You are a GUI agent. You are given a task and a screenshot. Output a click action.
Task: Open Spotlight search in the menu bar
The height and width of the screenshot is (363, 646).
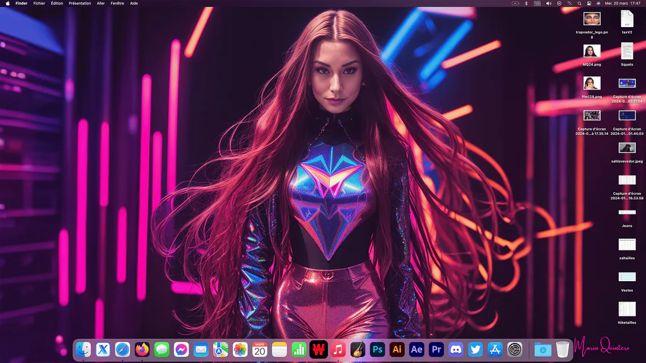click(579, 3)
